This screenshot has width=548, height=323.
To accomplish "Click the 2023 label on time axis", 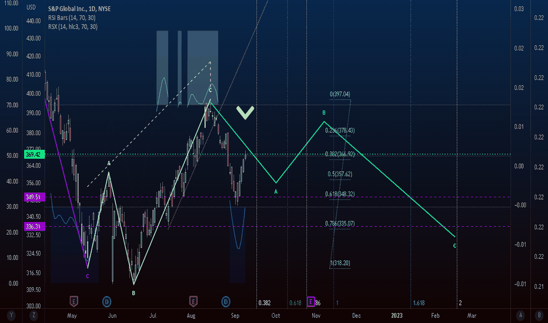I will (x=397, y=316).
